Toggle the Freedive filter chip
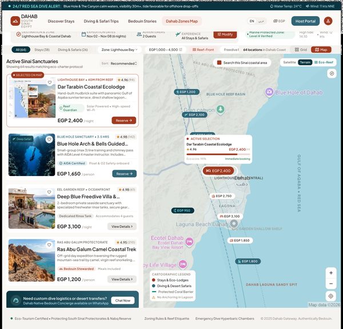 tap(231, 50)
